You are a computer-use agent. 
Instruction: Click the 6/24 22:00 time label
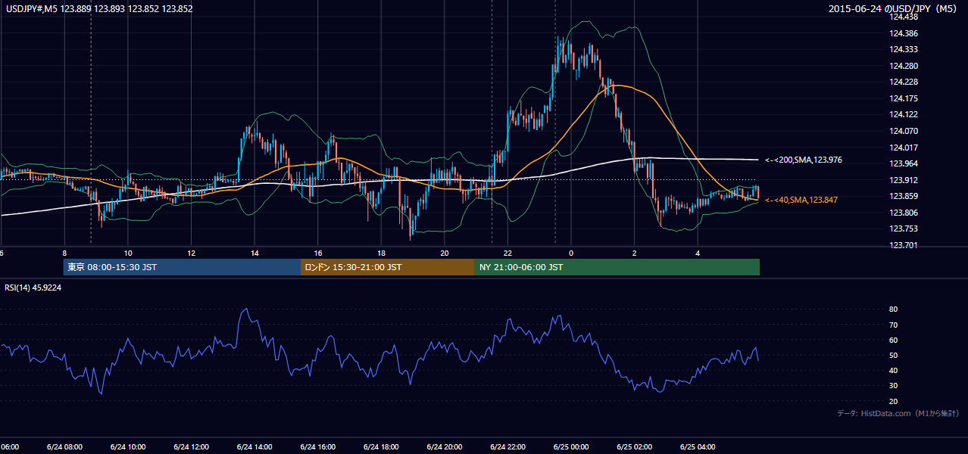point(507,446)
